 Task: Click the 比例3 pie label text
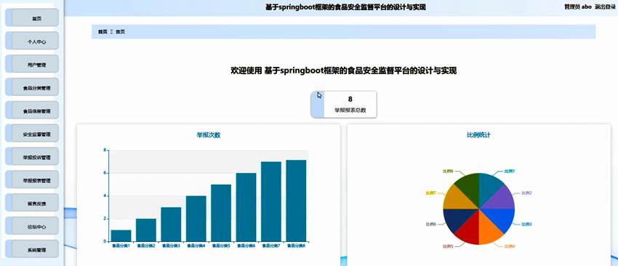click(526, 225)
